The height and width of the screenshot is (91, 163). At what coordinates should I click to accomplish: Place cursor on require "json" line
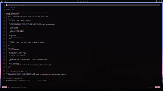click(x=10, y=8)
